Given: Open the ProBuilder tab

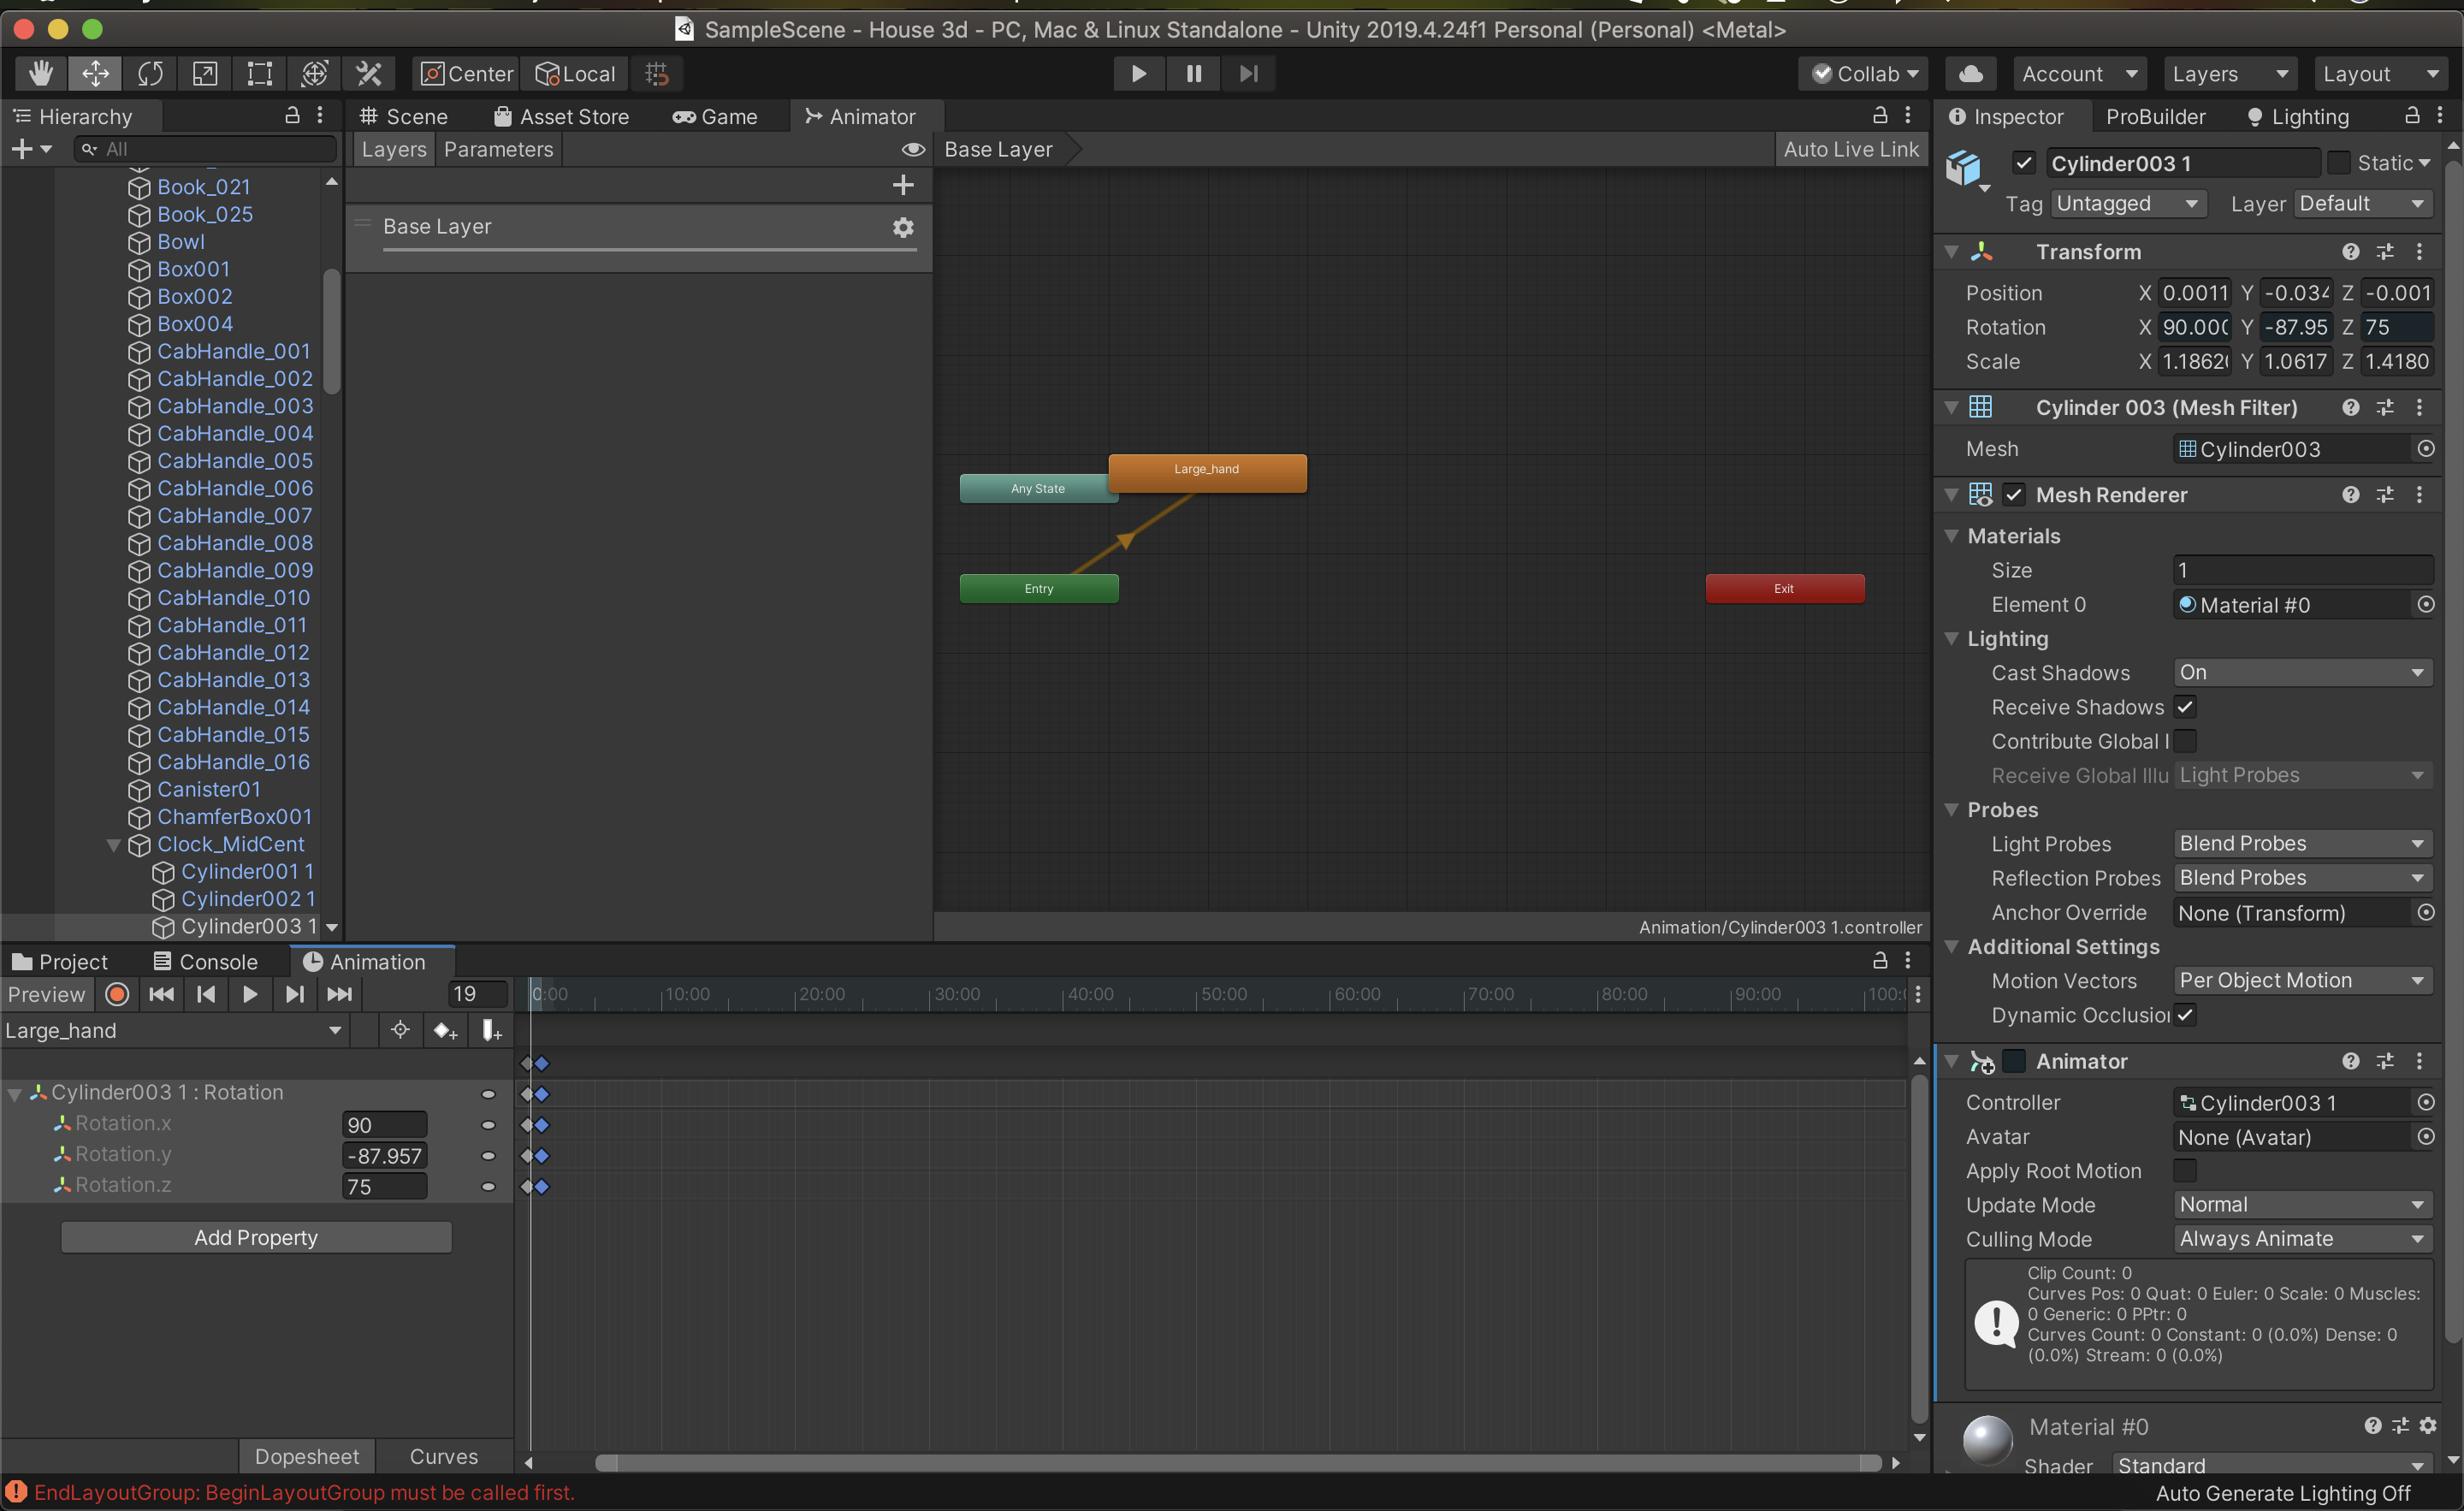Looking at the screenshot, I should pos(2155,116).
